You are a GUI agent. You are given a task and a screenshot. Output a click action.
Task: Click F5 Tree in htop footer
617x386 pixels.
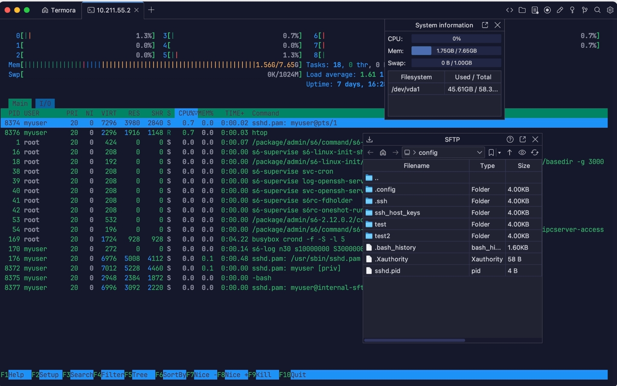[140, 374]
